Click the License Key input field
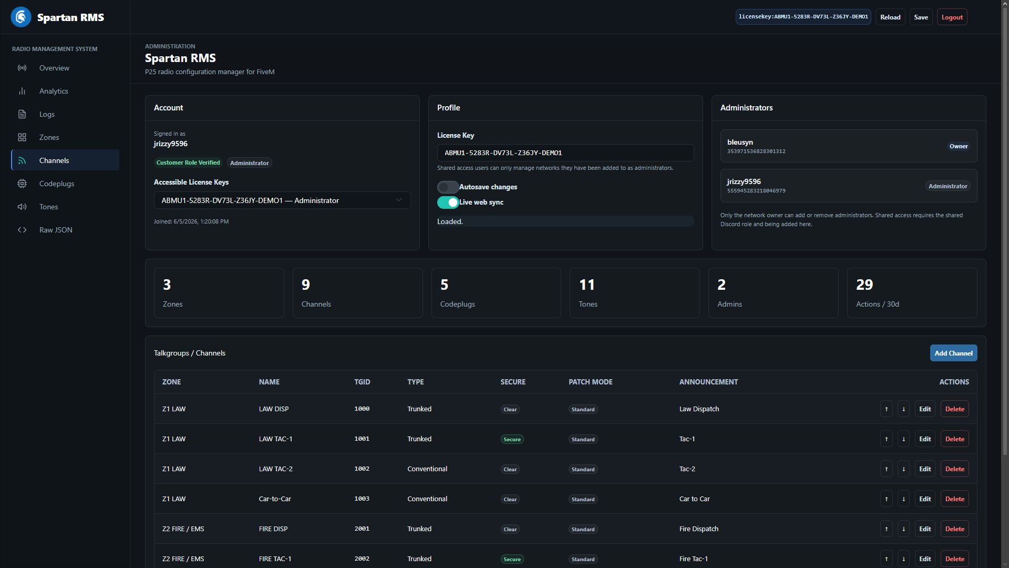The height and width of the screenshot is (568, 1009). tap(565, 153)
